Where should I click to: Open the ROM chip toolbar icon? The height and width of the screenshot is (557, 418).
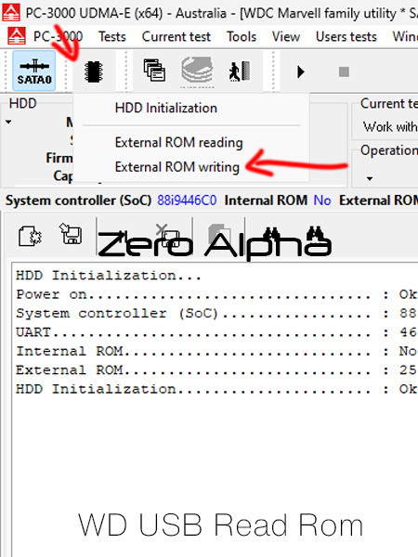tap(94, 71)
